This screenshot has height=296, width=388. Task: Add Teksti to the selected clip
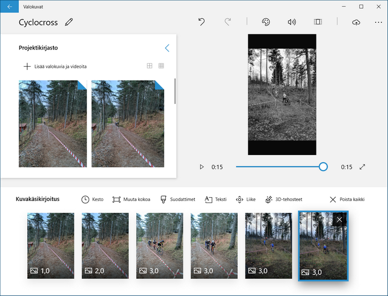pyautogui.click(x=216, y=199)
